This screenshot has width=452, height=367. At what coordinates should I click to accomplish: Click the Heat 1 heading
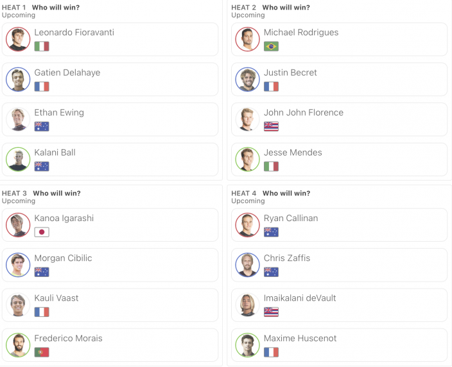[x=14, y=8]
